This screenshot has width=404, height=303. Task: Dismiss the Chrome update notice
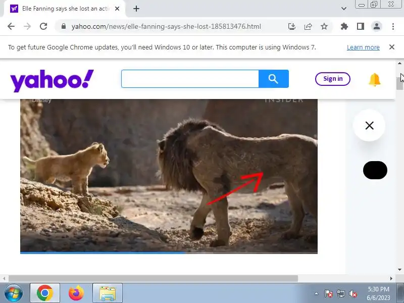click(392, 47)
